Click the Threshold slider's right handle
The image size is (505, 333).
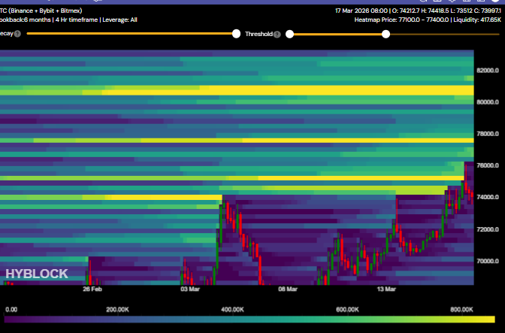click(x=386, y=34)
